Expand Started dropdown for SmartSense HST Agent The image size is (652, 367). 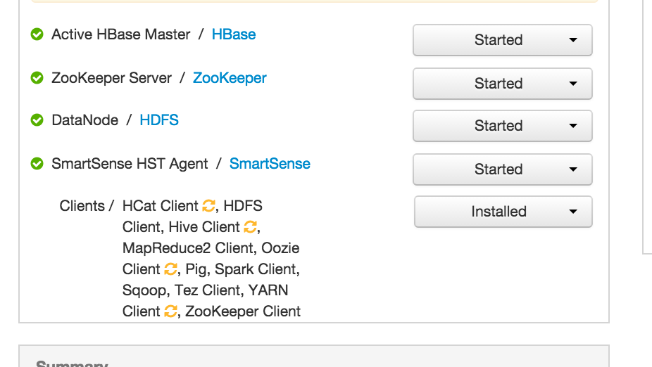pos(502,169)
